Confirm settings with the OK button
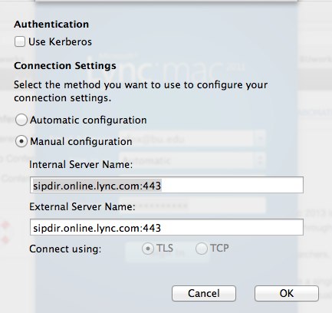 pos(287,293)
